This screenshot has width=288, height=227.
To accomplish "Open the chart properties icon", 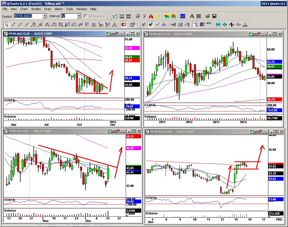I will point(132,24).
